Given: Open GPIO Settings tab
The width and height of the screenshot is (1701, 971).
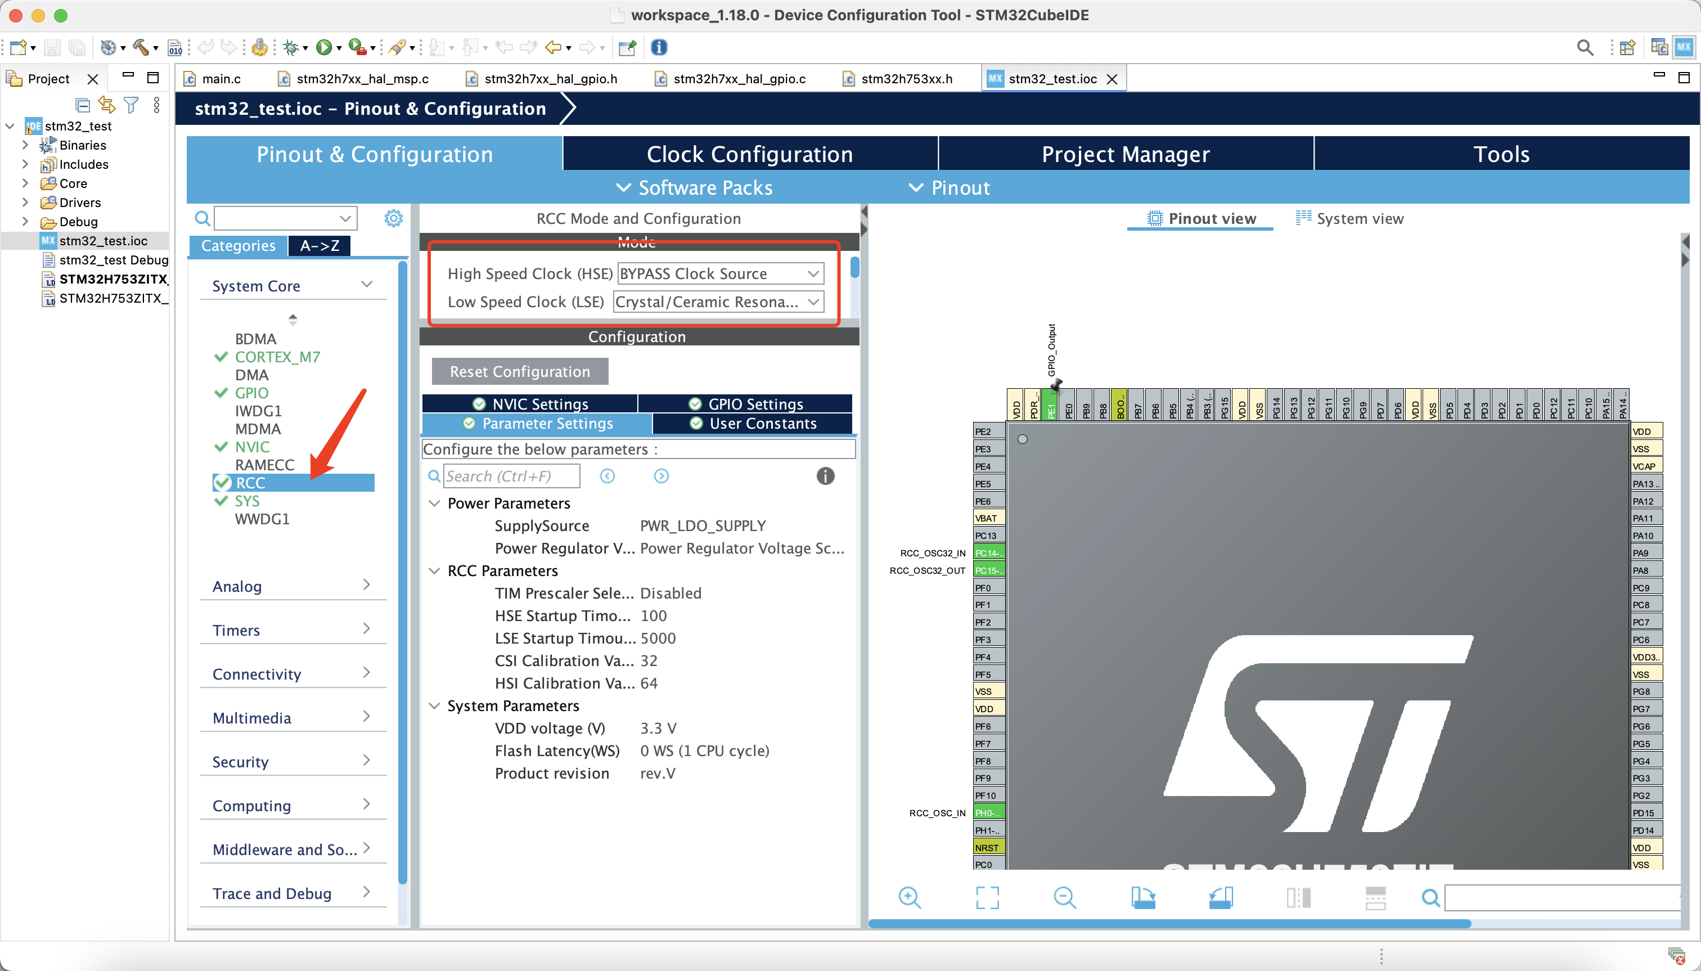Looking at the screenshot, I should [x=745, y=404].
